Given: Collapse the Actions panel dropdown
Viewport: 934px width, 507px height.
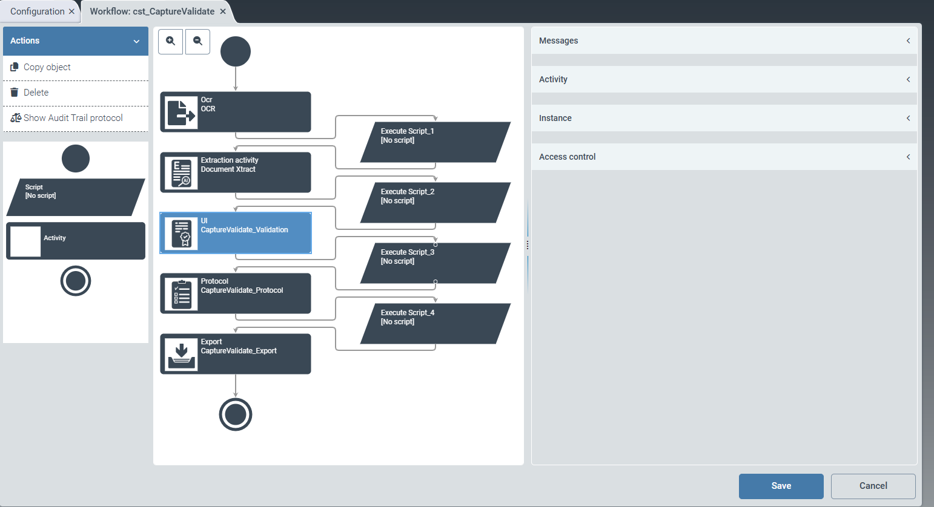Looking at the screenshot, I should pos(137,41).
